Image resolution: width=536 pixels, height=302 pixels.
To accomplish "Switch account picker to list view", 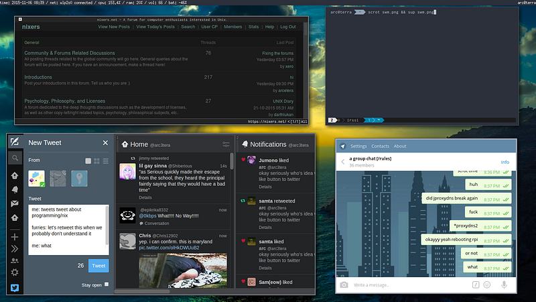I will (106, 160).
